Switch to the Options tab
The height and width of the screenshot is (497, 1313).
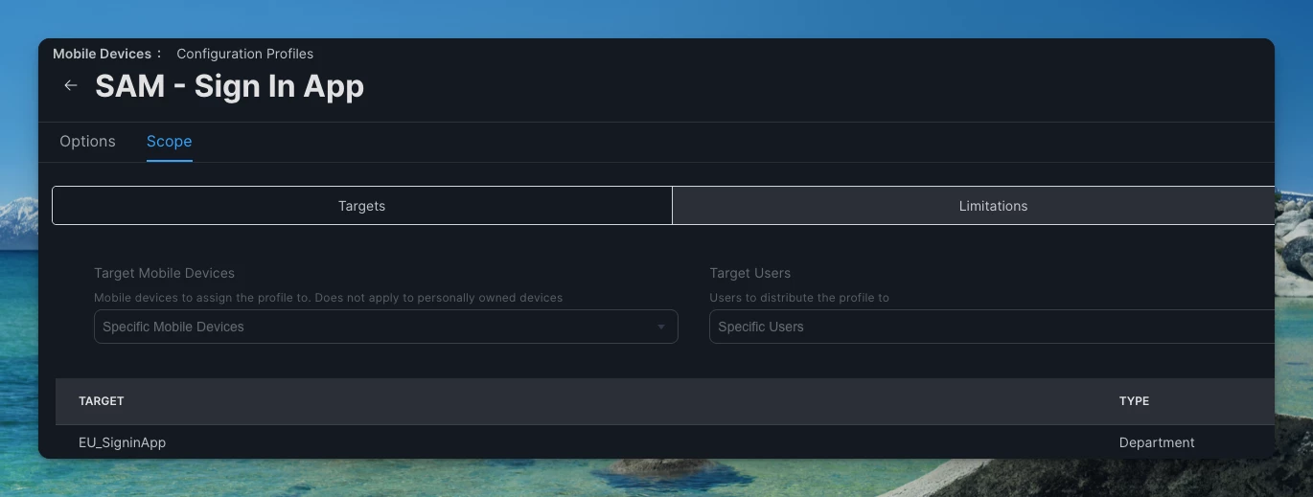pos(87,141)
